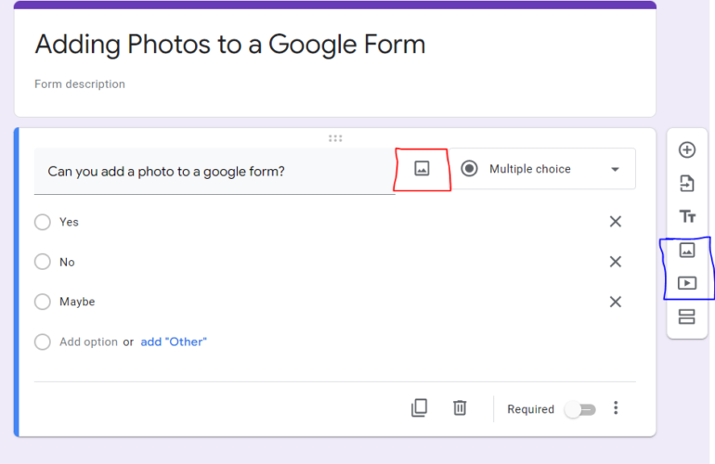Add image to question via inline icon

(422, 169)
